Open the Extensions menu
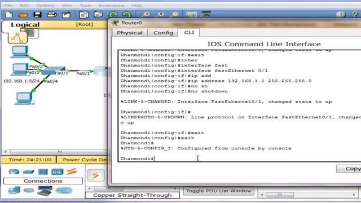The height and width of the screenshot is (203, 361). click(112, 5)
